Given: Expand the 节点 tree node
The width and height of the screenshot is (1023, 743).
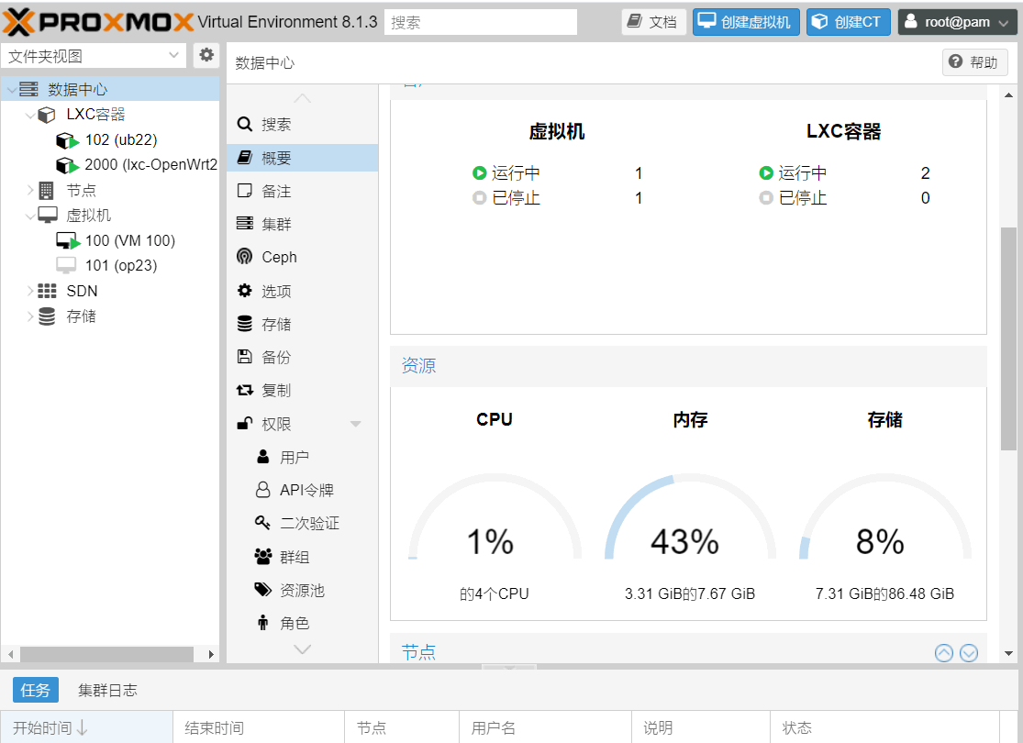Looking at the screenshot, I should [x=30, y=191].
